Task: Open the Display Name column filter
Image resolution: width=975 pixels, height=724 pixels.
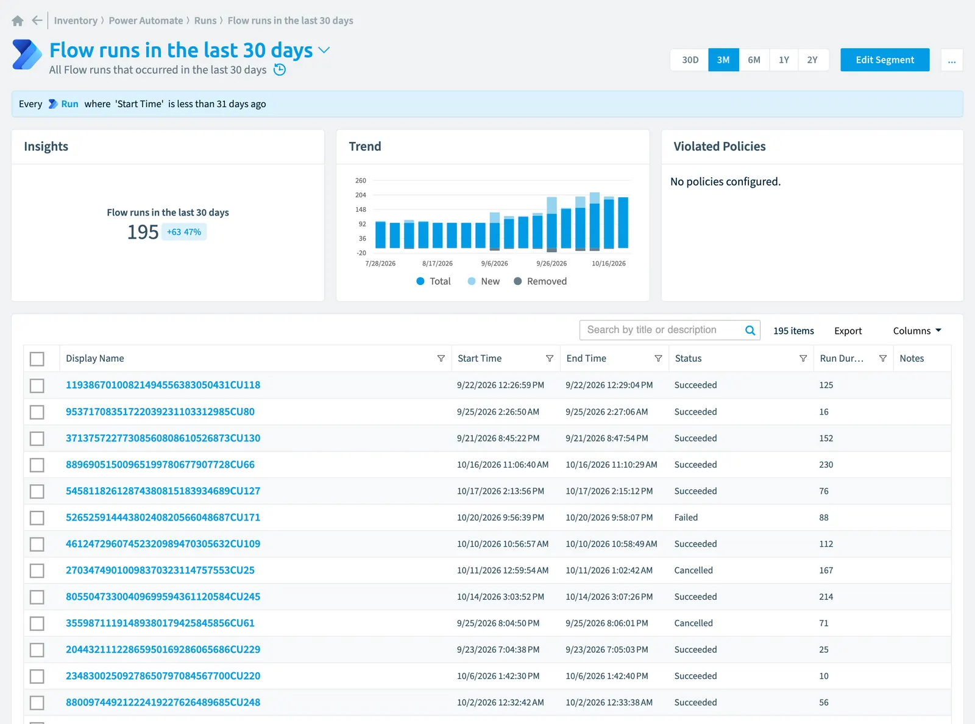Action: point(441,359)
